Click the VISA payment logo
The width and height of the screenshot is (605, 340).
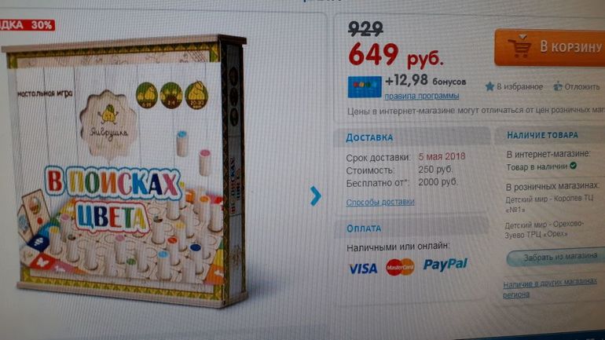pos(363,269)
